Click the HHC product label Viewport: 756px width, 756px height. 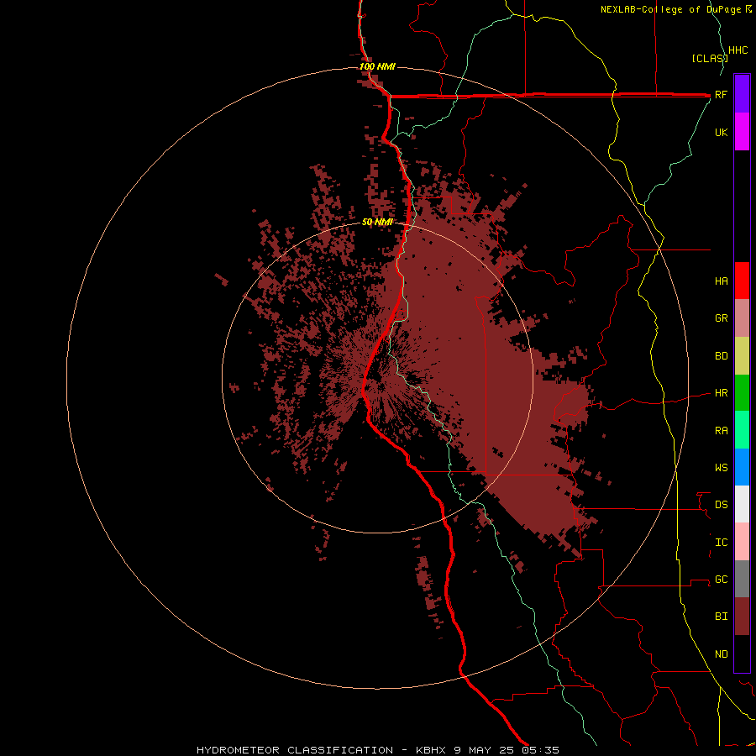tap(738, 50)
